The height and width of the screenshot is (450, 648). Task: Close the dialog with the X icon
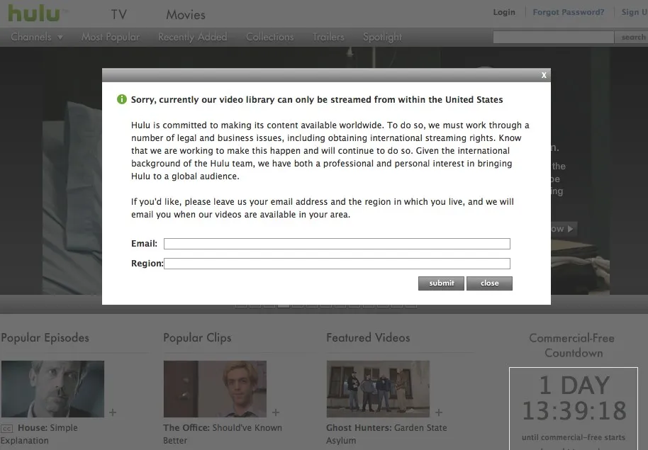[544, 75]
